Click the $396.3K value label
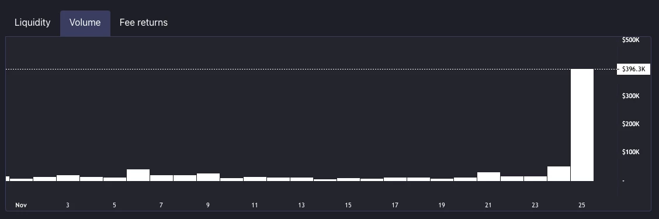This screenshot has height=219, width=659. (x=633, y=69)
